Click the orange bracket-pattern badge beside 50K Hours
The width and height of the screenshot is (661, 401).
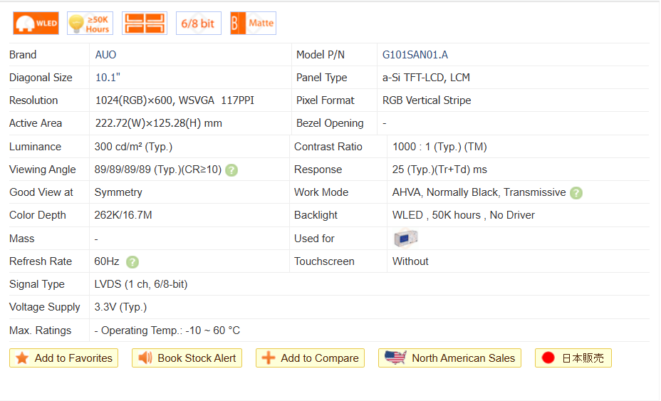coord(145,24)
